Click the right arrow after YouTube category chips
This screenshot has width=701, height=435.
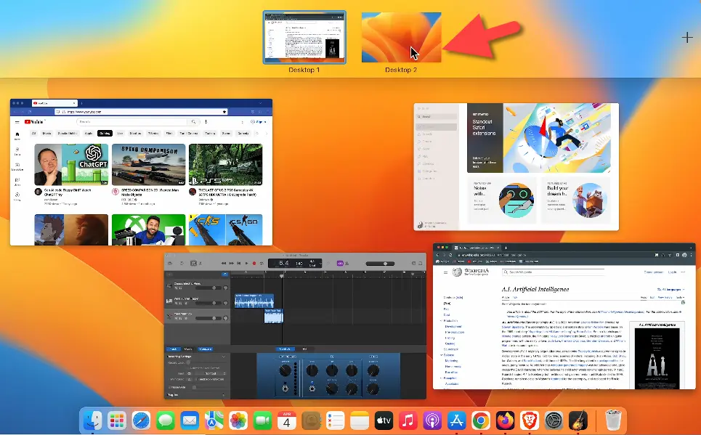(267, 133)
